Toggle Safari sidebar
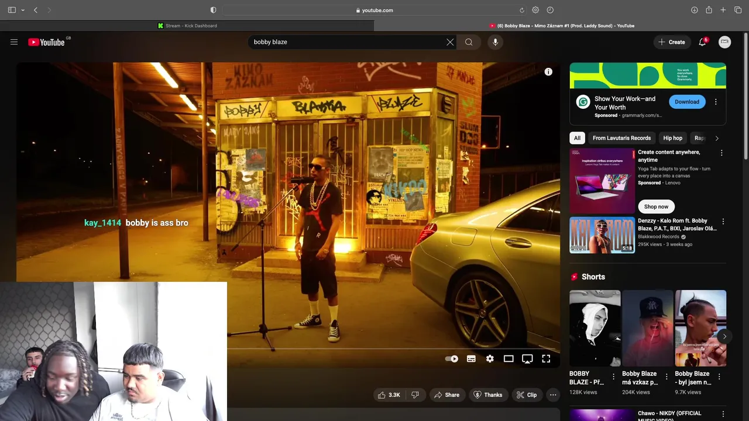This screenshot has height=421, width=749. 12,10
